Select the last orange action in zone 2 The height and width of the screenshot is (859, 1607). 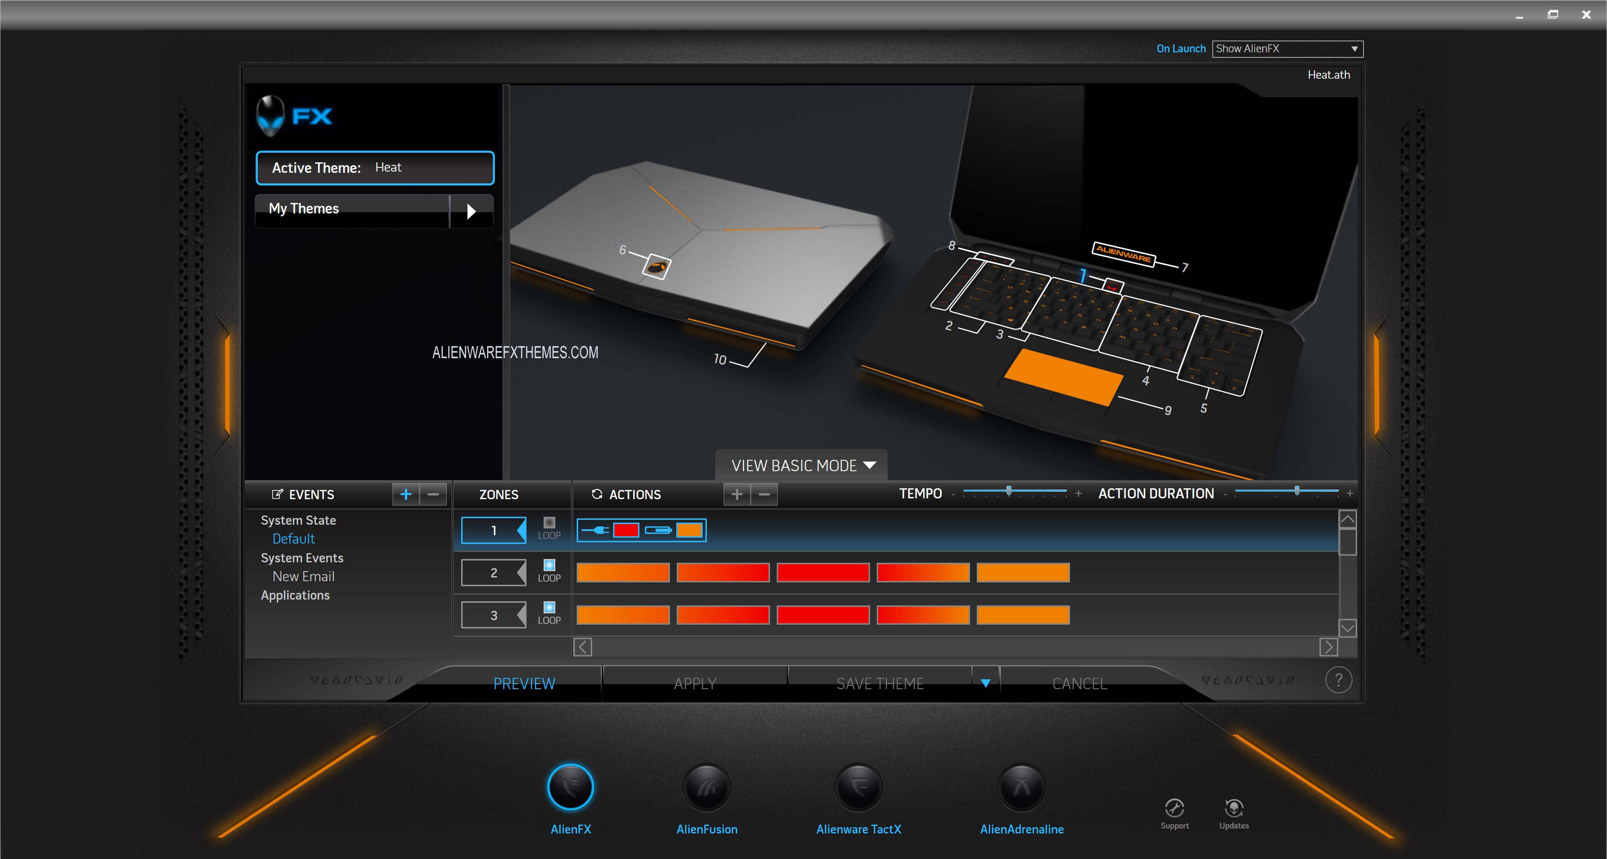[1023, 573]
